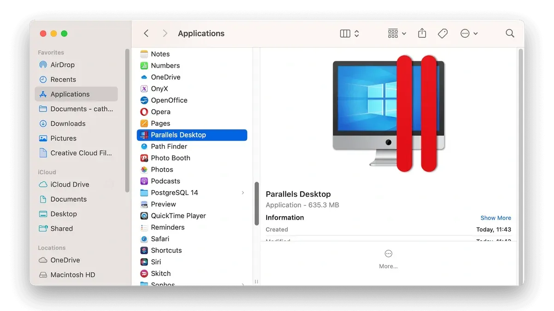Open Documents under iCloud section
The height and width of the screenshot is (311, 554).
[76, 199]
